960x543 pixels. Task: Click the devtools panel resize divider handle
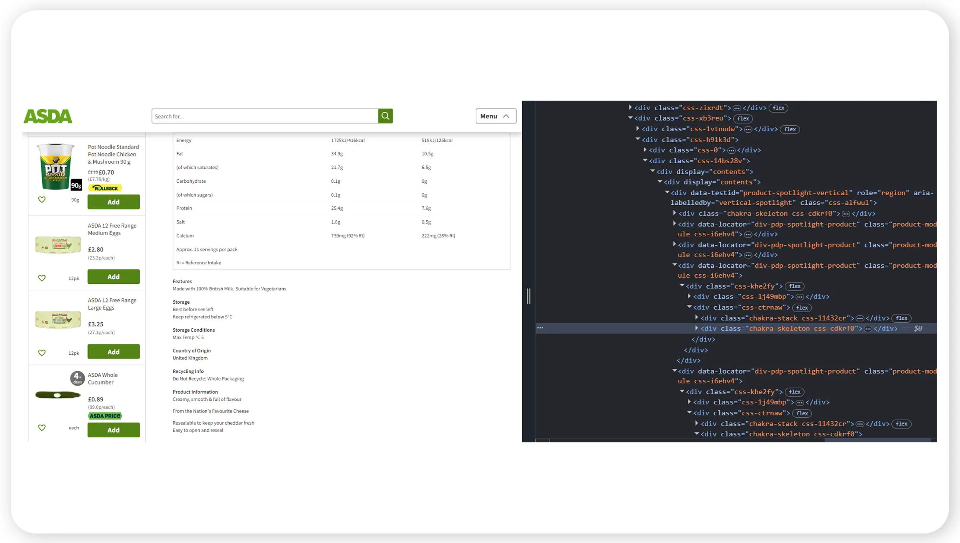point(528,296)
